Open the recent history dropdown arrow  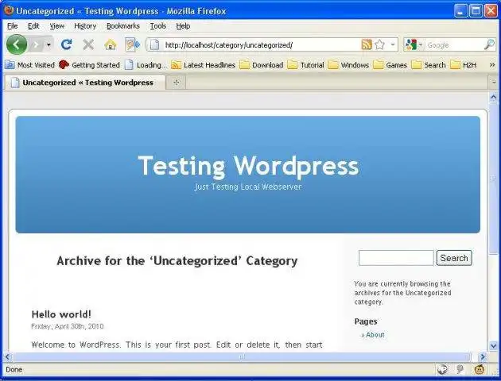49,45
